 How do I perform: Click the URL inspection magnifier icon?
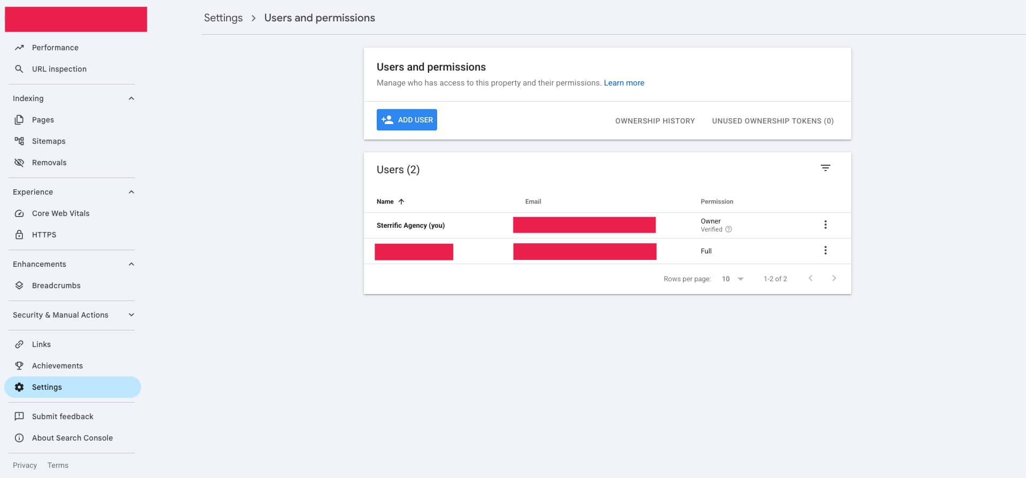click(19, 69)
